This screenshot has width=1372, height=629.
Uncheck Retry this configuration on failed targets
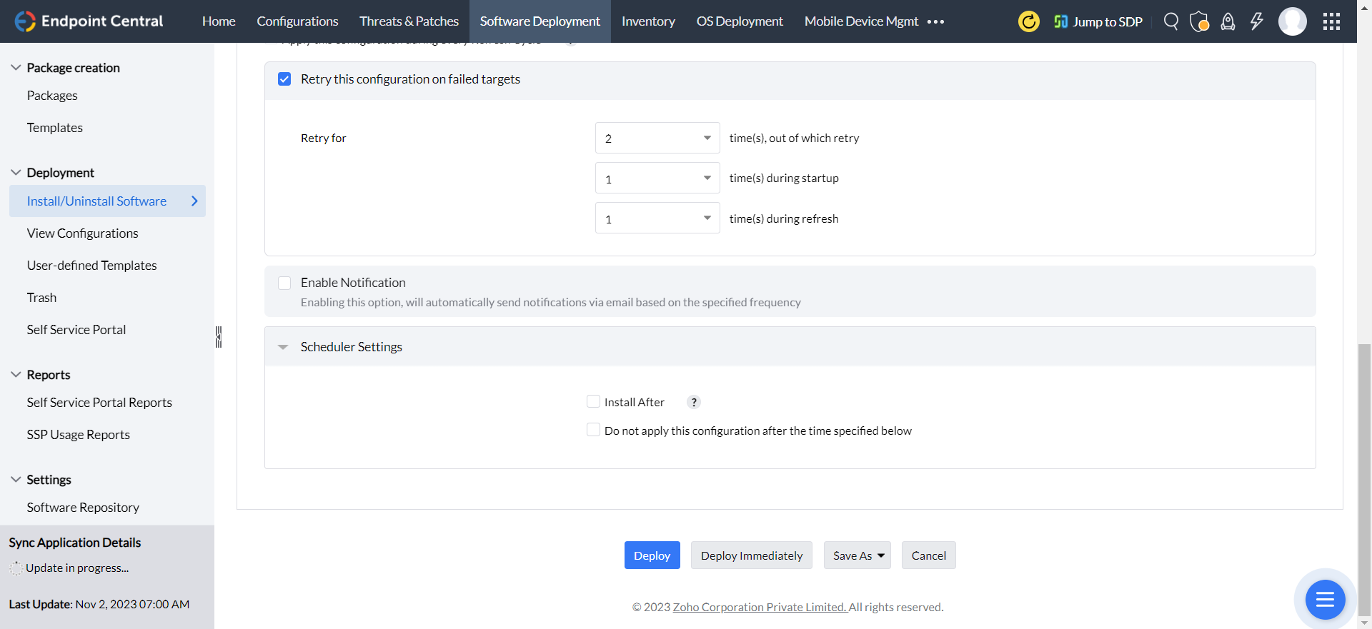pyautogui.click(x=284, y=79)
